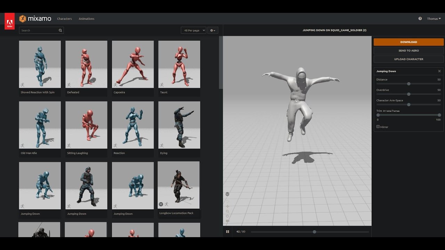
Task: Click the running figure icon on Sitting Laughing thumbnail
Action: (x=68, y=145)
